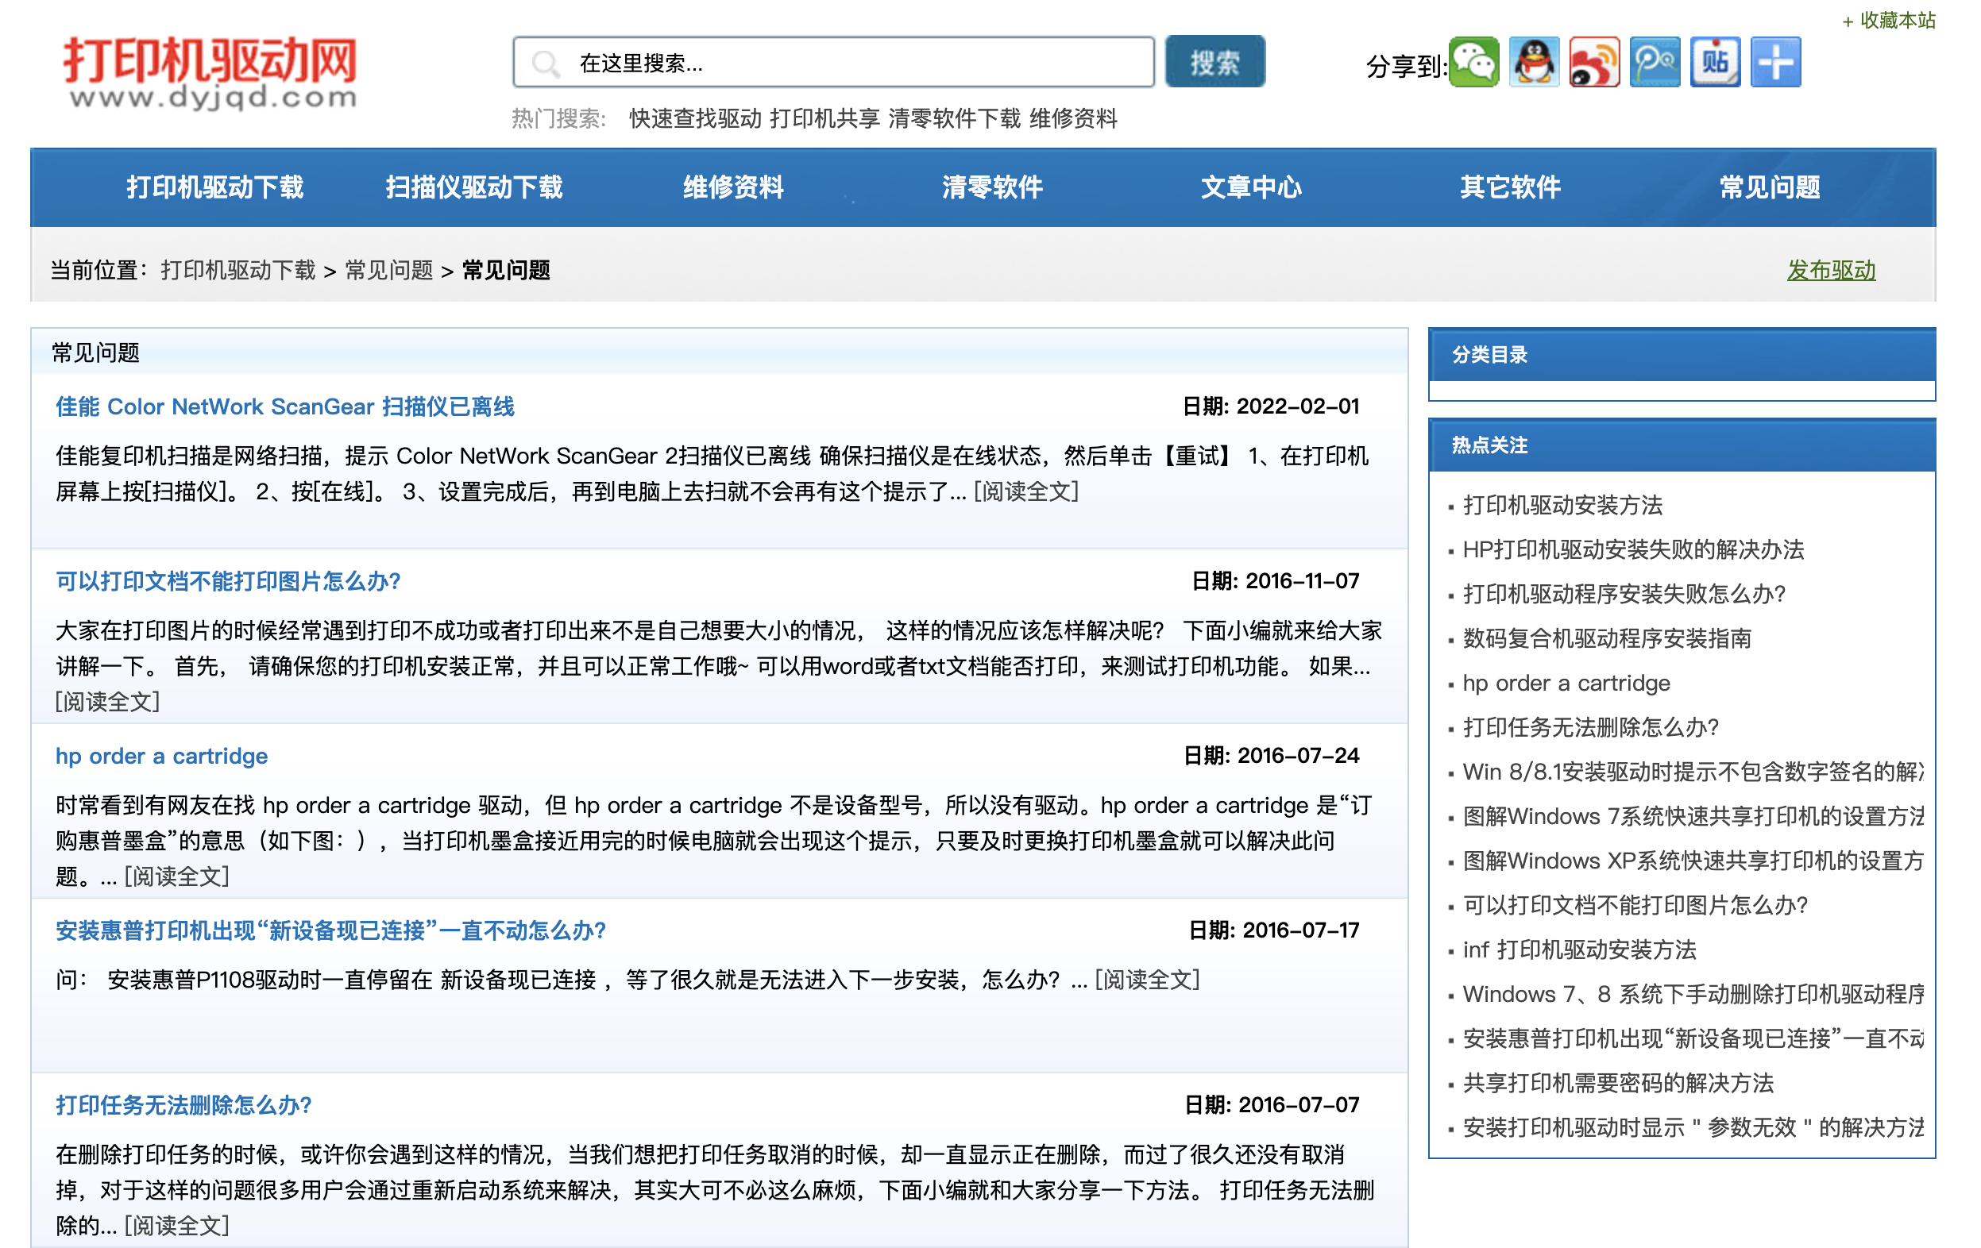Open hot search 快速查找驱动
1981x1248 pixels.
(x=695, y=118)
